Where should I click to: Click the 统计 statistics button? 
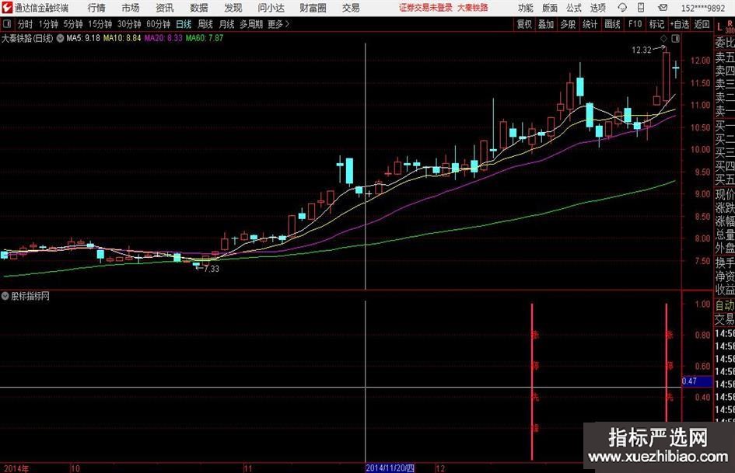[x=590, y=24]
